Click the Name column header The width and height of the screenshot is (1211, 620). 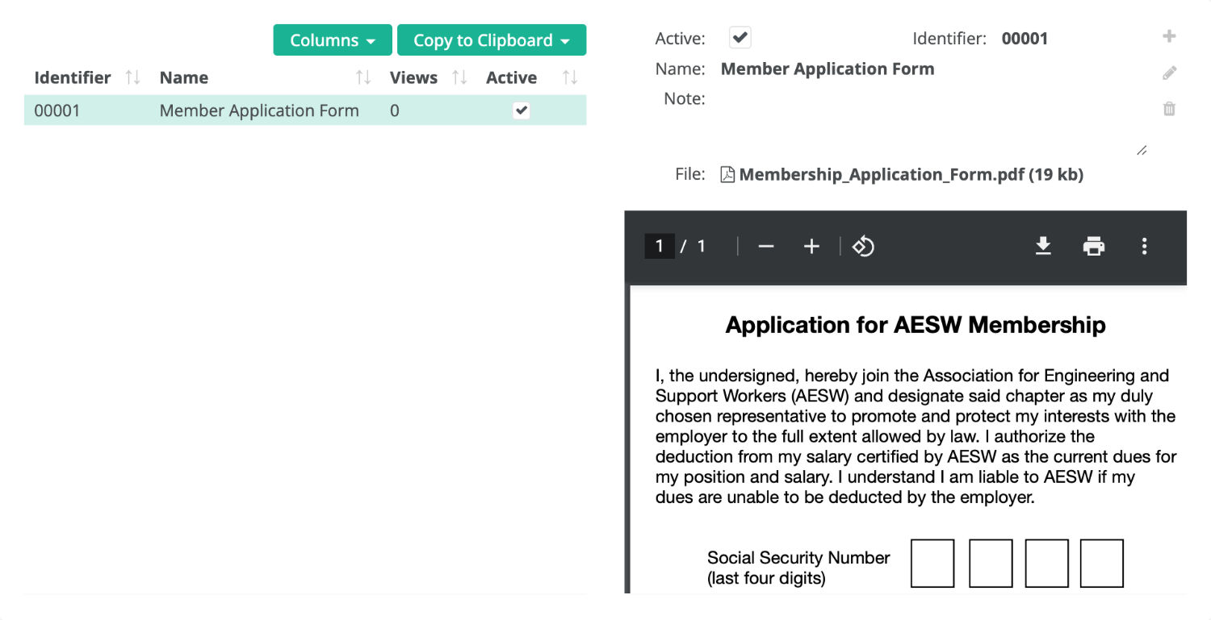pyautogui.click(x=184, y=77)
